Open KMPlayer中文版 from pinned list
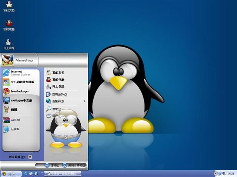 click(21, 100)
